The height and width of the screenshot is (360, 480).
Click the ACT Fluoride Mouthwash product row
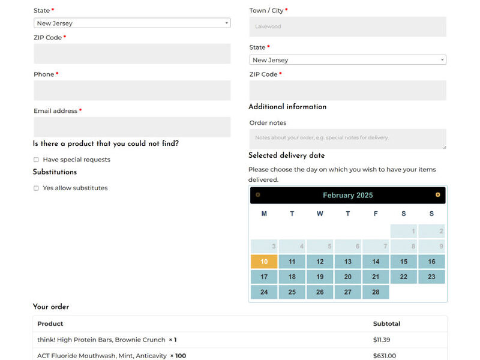239,355
